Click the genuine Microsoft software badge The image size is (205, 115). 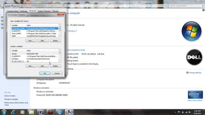(195, 95)
